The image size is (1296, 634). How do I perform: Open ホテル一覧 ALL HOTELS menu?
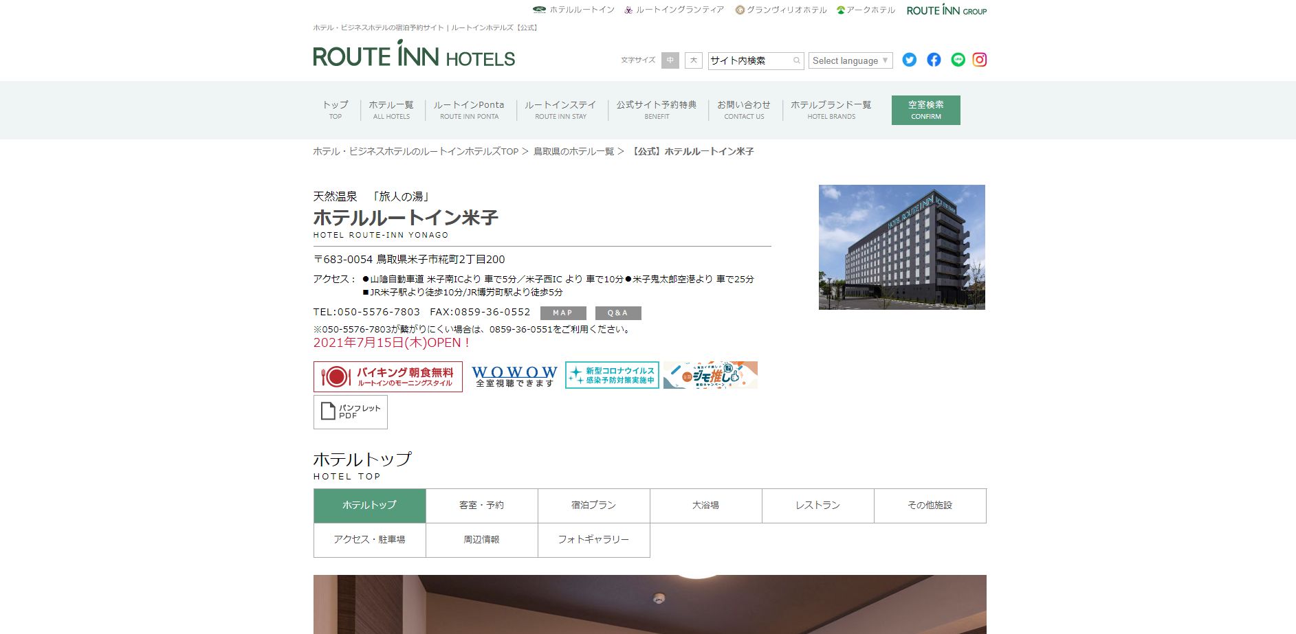391,110
